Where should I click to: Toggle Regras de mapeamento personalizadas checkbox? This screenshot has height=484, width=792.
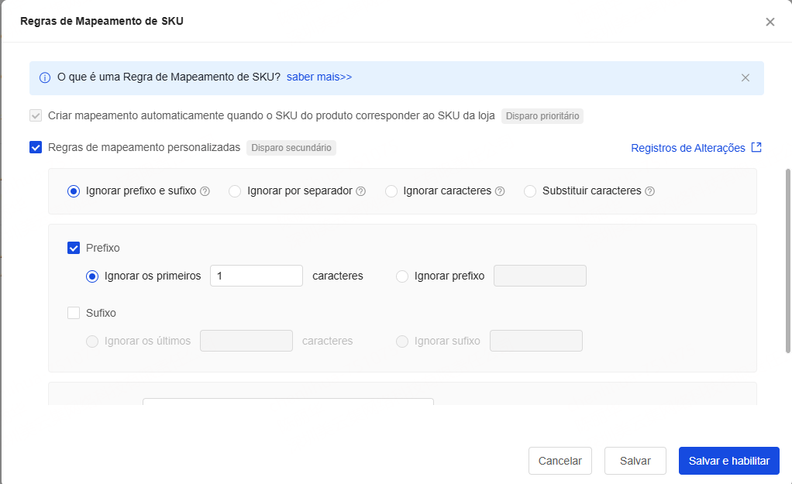click(x=36, y=147)
